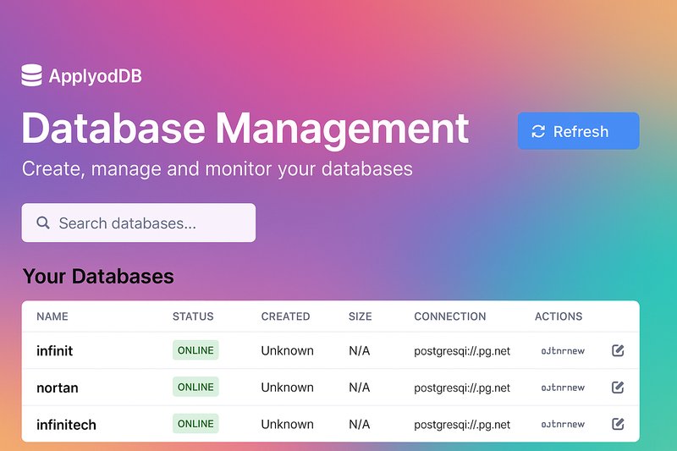Sort by the CREATED column header
The width and height of the screenshot is (677, 451).
[x=285, y=316]
